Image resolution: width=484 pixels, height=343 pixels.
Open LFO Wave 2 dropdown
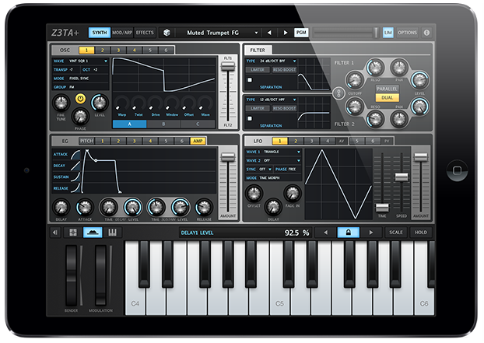(x=273, y=160)
